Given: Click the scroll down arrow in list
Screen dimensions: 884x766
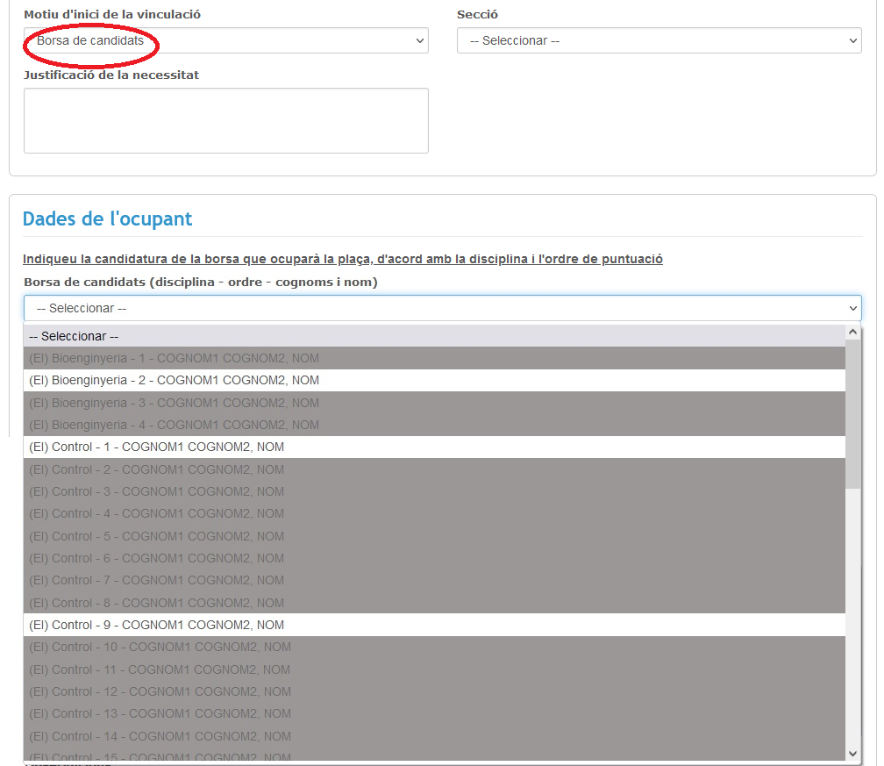Looking at the screenshot, I should (852, 753).
